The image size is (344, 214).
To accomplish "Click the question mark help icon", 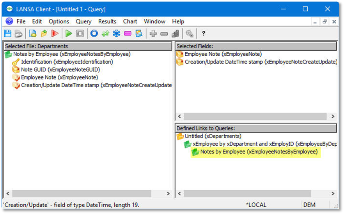I will point(204,34).
